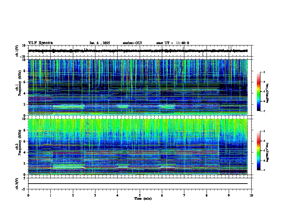Viewport: 283px width, 219px height.
Task: Click time axis tick label "0"
Action: 28,195
